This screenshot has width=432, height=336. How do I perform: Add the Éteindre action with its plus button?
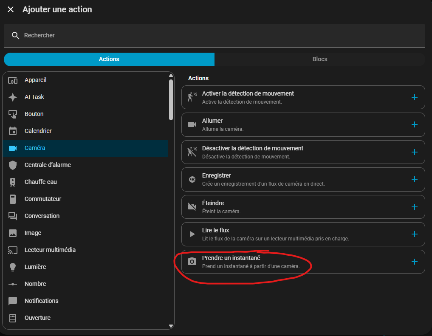coord(415,206)
